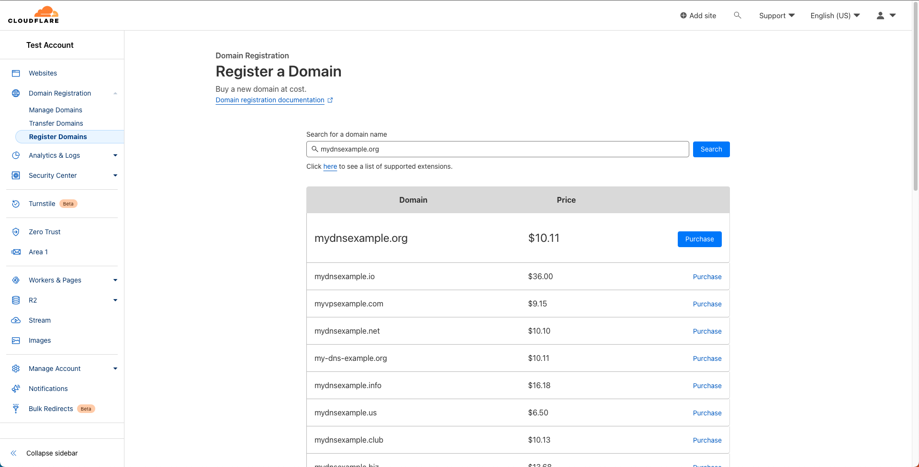919x467 pixels.
Task: Collapse the Domain Registration section
Action: pos(115,93)
